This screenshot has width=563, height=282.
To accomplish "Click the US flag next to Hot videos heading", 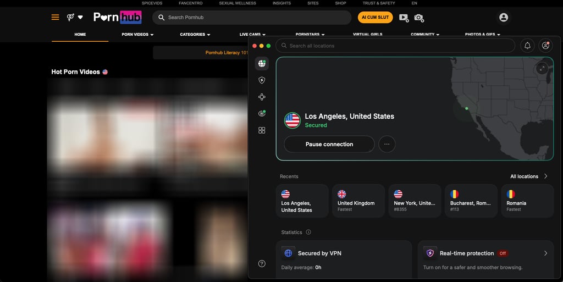I will click(105, 72).
